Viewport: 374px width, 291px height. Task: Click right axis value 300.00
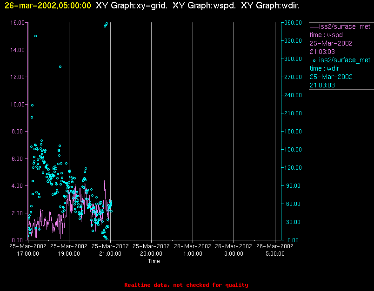293,59
